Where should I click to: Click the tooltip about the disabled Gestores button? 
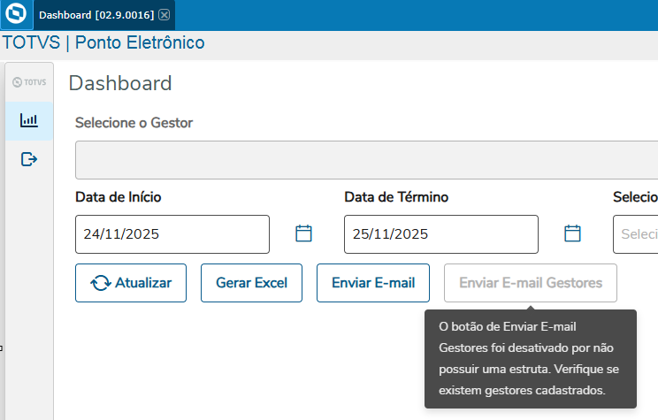[530, 358]
